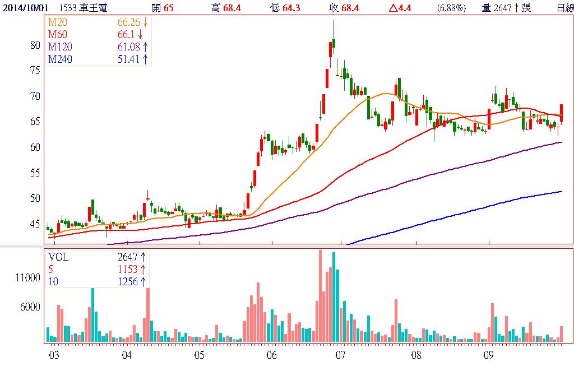574x371 pixels.
Task: Click the up arrow beside 5-day volume 1153
Action: [x=143, y=269]
